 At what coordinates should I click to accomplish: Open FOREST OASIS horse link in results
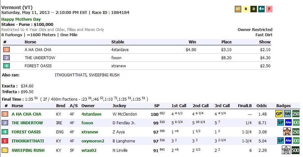[26, 132]
